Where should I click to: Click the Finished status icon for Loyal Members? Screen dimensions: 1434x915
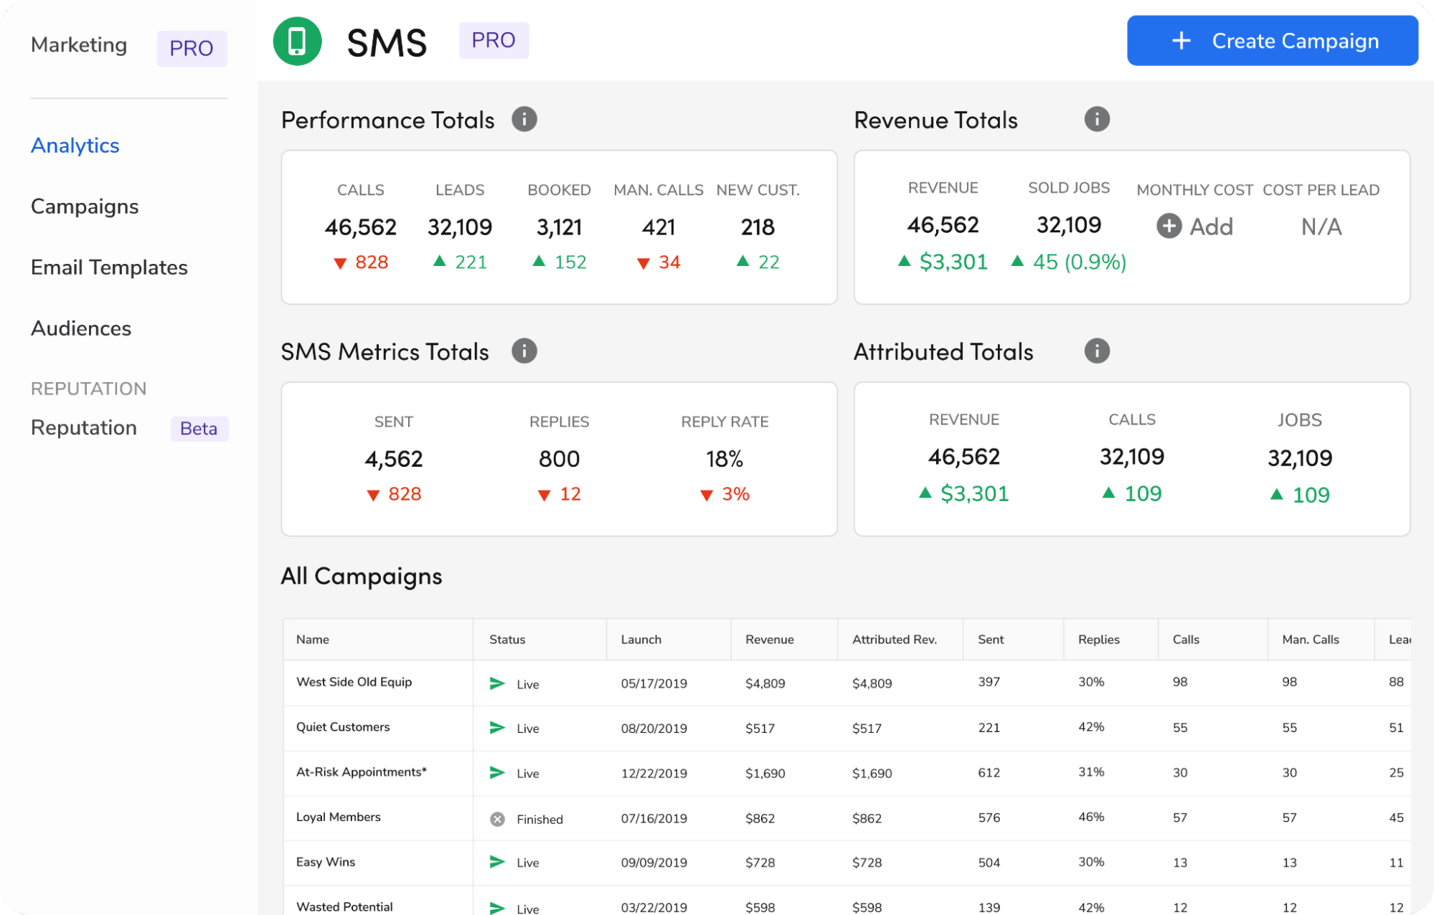click(497, 819)
